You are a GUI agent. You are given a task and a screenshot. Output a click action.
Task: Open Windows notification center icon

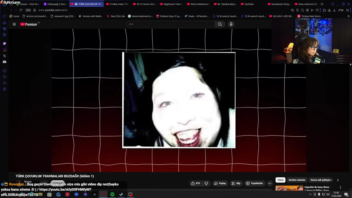point(346,194)
